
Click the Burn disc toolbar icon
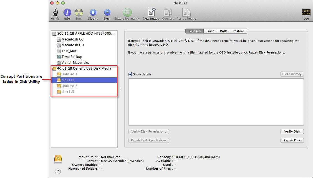(x=79, y=12)
